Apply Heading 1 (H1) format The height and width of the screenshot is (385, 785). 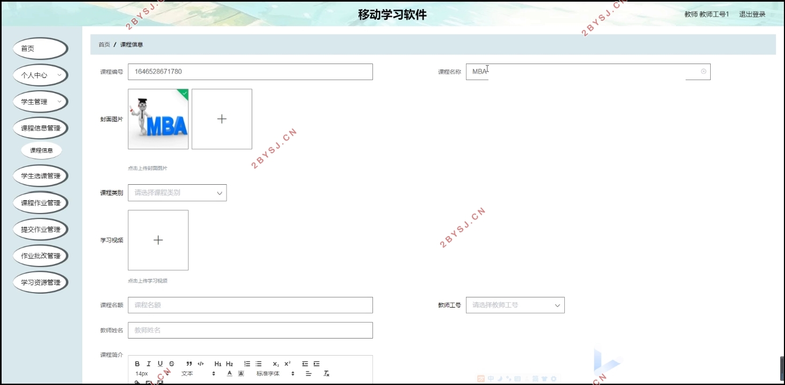click(x=218, y=364)
